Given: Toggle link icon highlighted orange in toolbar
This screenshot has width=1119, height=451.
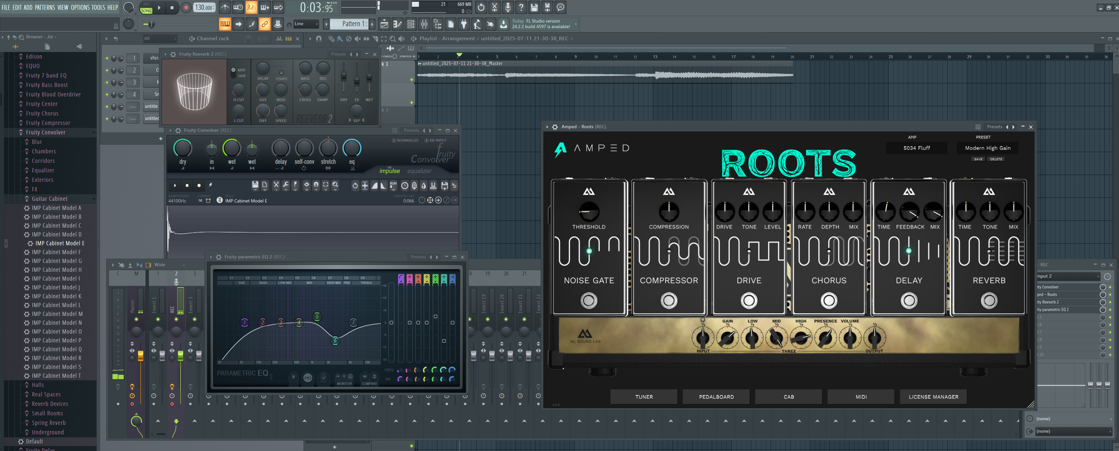Looking at the screenshot, I should pyautogui.click(x=265, y=24).
